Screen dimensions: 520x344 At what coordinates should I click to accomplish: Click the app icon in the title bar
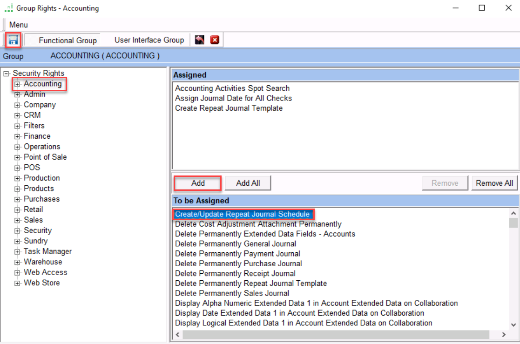pos(8,8)
